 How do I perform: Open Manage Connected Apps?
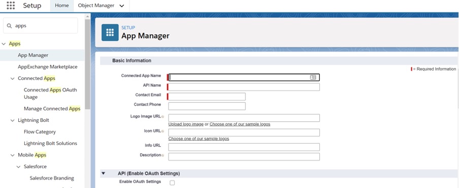pyautogui.click(x=52, y=109)
